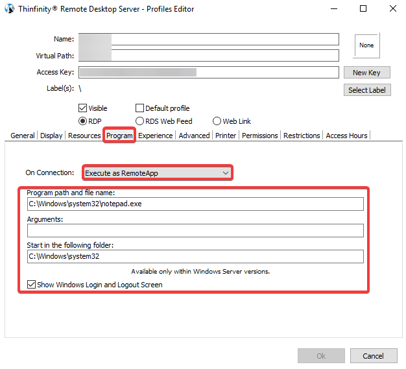The width and height of the screenshot is (406, 369).
Task: Select the Program tab
Action: [x=119, y=136]
